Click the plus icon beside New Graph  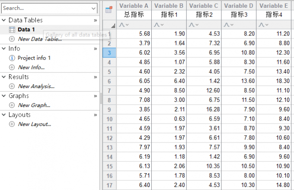(12, 105)
